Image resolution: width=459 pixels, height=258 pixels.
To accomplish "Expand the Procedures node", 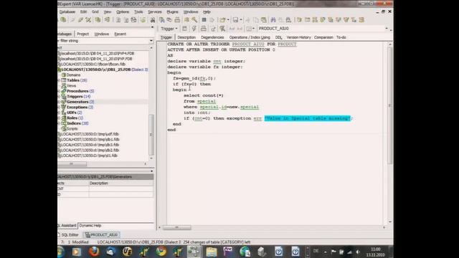I will (x=59, y=91).
